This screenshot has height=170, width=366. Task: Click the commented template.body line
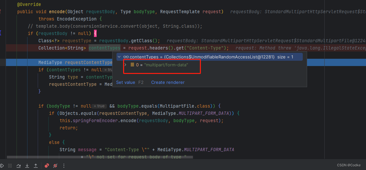click(x=115, y=26)
